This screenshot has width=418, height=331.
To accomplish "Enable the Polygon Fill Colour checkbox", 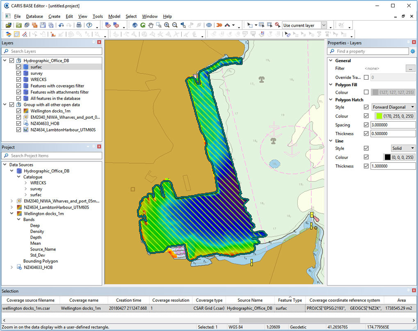I will [366, 92].
